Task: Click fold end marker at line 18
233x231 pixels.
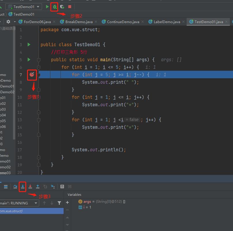Action: point(39,157)
